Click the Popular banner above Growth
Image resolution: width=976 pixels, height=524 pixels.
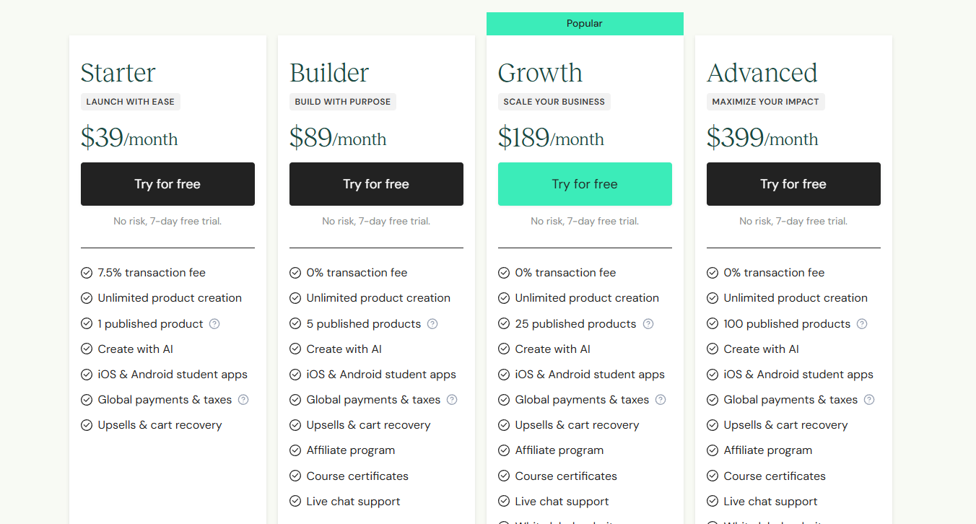coord(585,24)
